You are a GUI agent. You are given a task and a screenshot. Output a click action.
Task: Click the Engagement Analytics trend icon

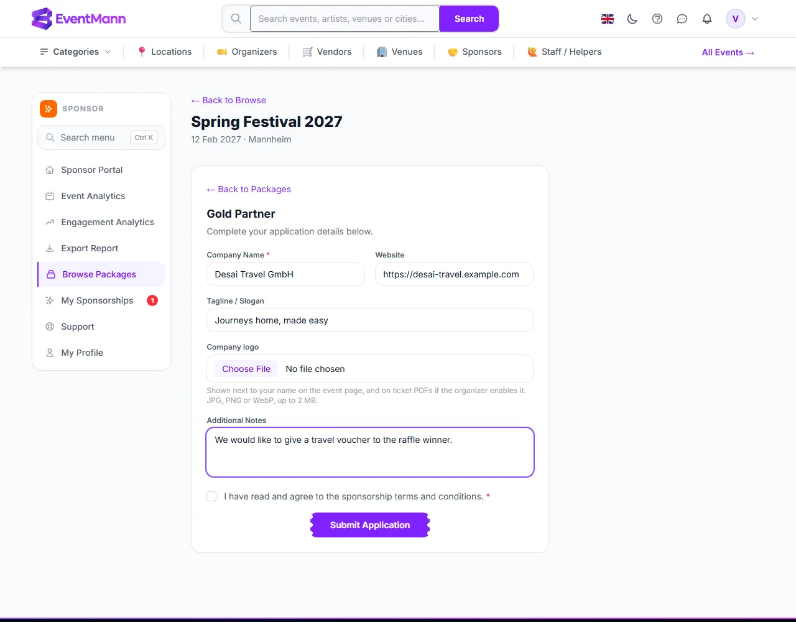pos(50,222)
